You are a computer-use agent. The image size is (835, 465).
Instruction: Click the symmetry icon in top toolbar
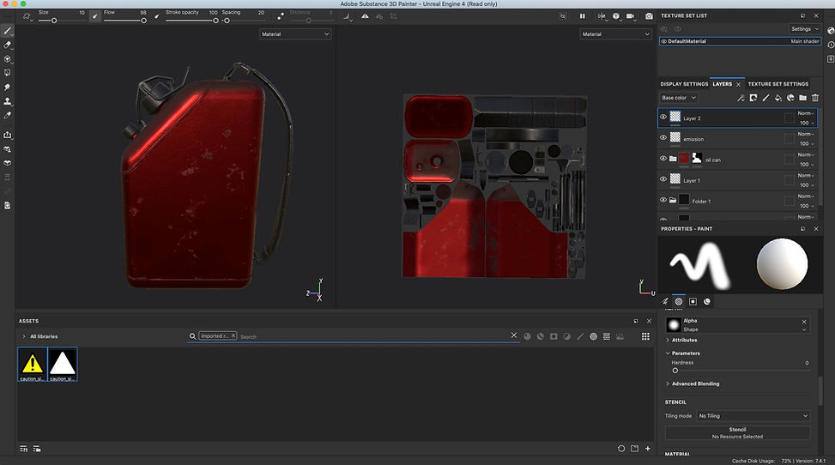coord(365,16)
